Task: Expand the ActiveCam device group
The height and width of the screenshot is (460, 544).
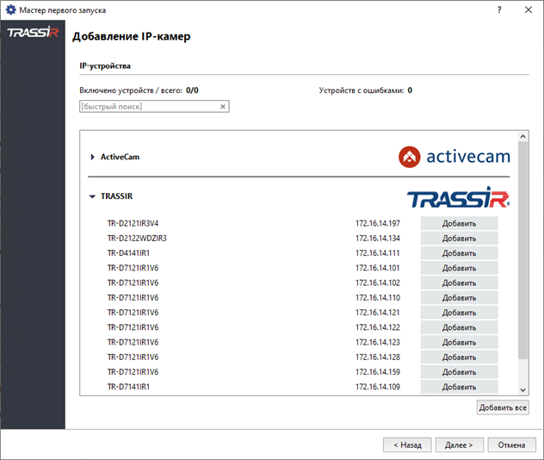Action: click(x=93, y=157)
